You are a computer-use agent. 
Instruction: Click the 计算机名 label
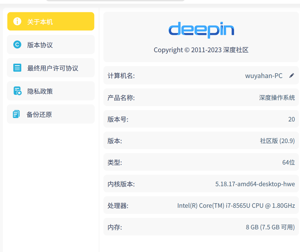pyautogui.click(x=121, y=76)
